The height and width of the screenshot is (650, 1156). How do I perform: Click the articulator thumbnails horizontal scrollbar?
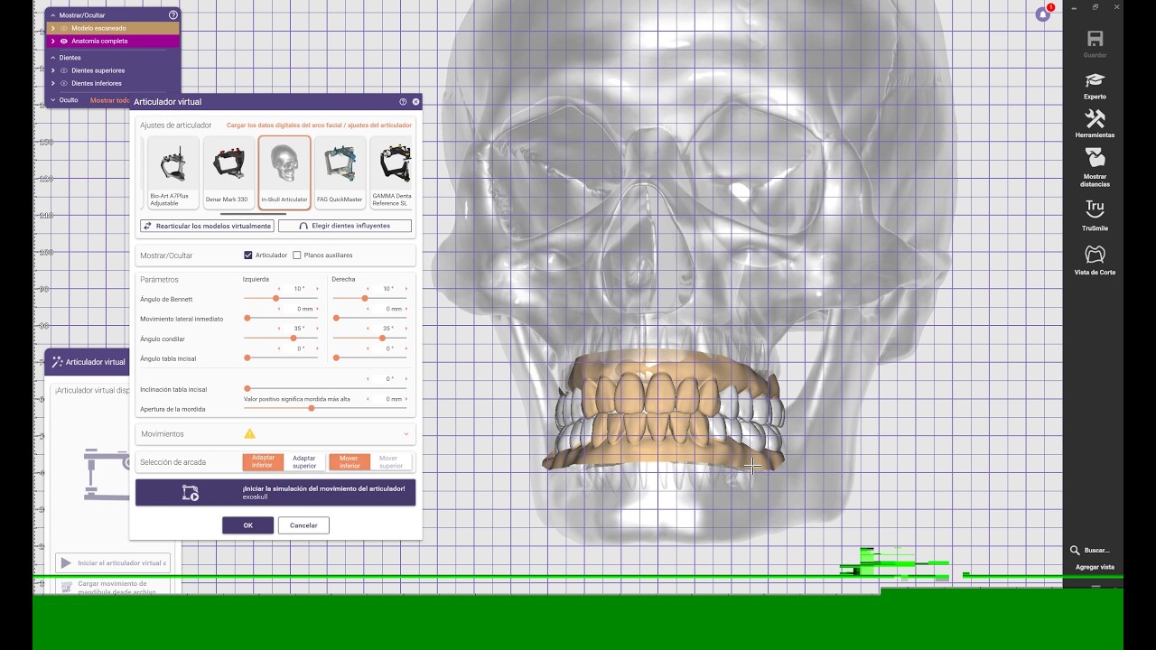click(x=253, y=214)
